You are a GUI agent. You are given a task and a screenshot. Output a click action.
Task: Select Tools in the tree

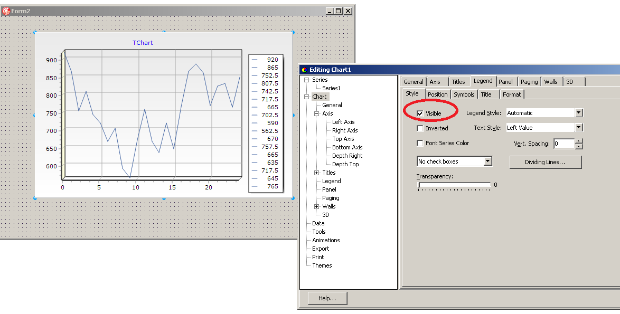(319, 232)
